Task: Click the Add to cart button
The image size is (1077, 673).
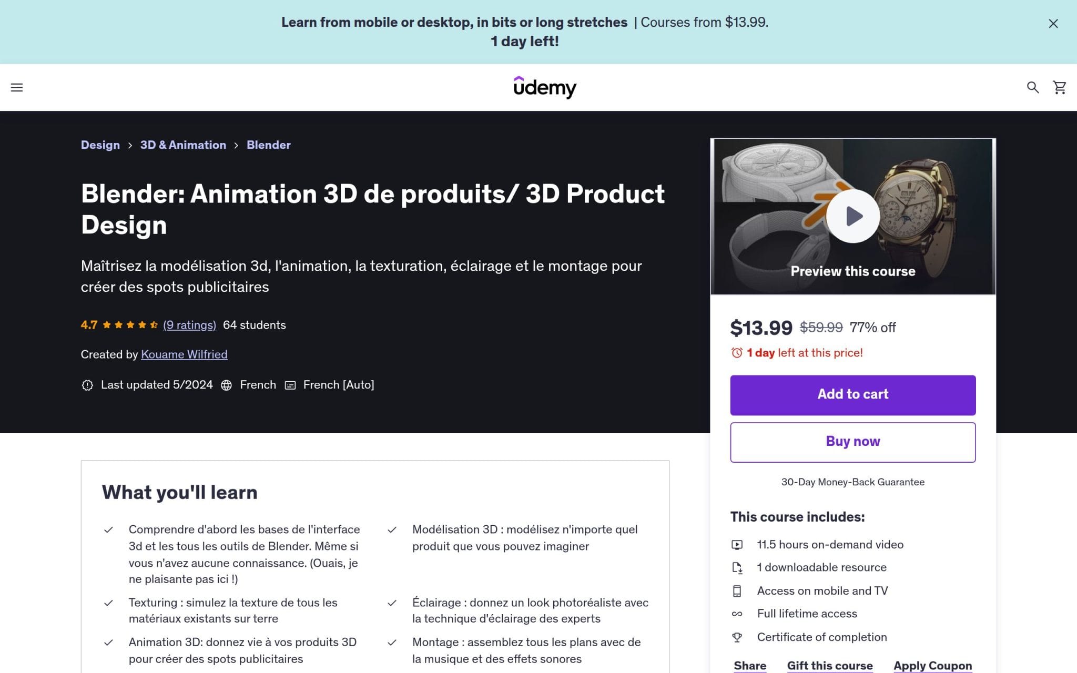Action: pyautogui.click(x=852, y=395)
